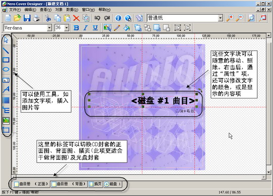Screen dimensions: 273x196
Task: Select the ellipse tool
Action: pyautogui.click(x=6, y=69)
